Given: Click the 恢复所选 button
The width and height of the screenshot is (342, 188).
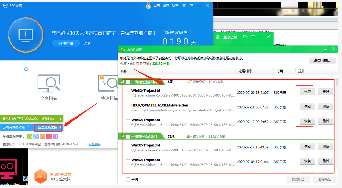Looking at the screenshot, I should click(x=298, y=179).
